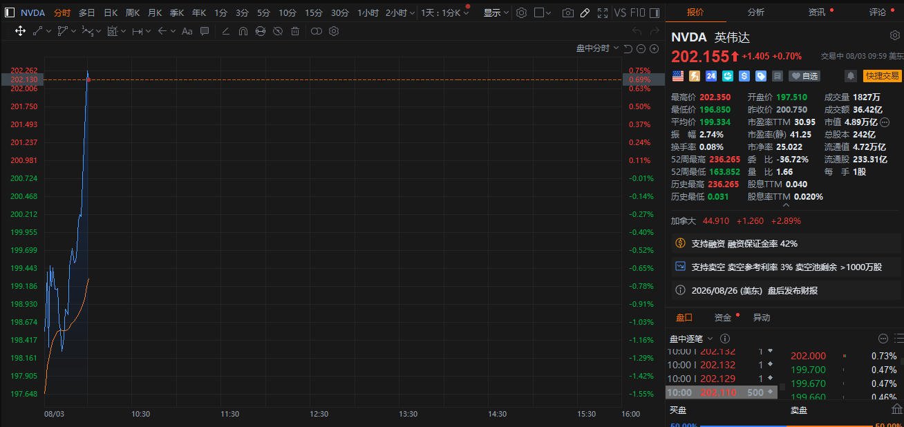The width and height of the screenshot is (904, 427).
Task: Select the arrow annotation tool
Action: [x=162, y=30]
